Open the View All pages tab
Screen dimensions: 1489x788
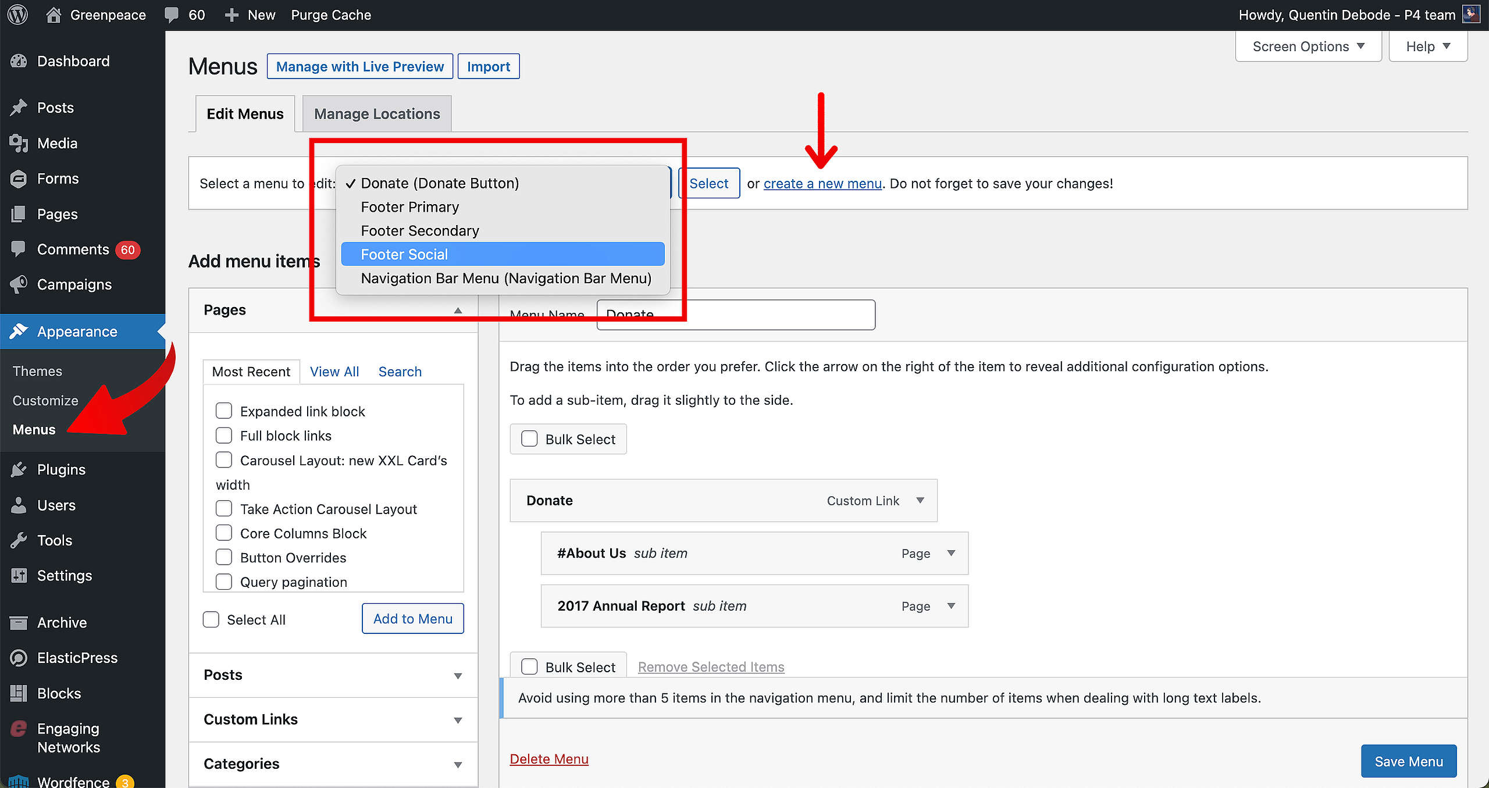click(334, 372)
